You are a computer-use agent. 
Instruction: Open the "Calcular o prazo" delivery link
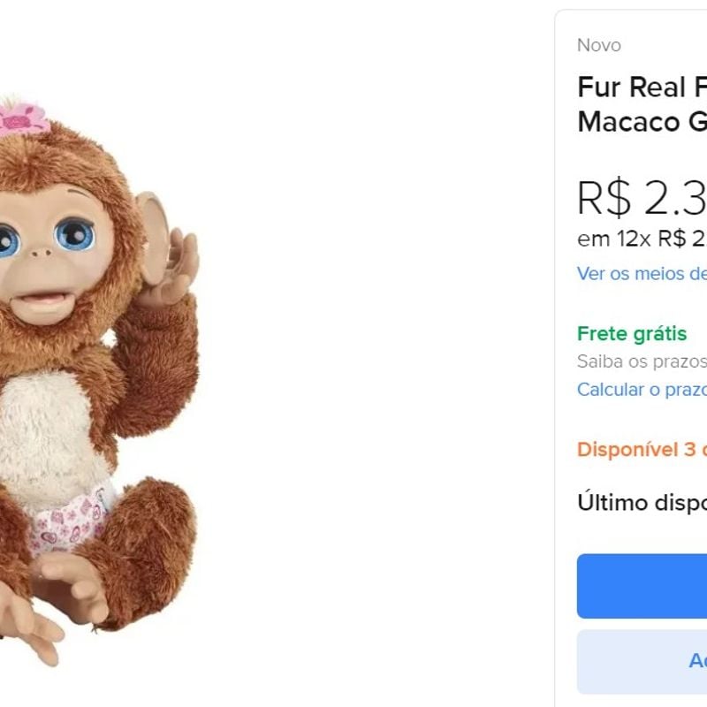[x=638, y=387]
